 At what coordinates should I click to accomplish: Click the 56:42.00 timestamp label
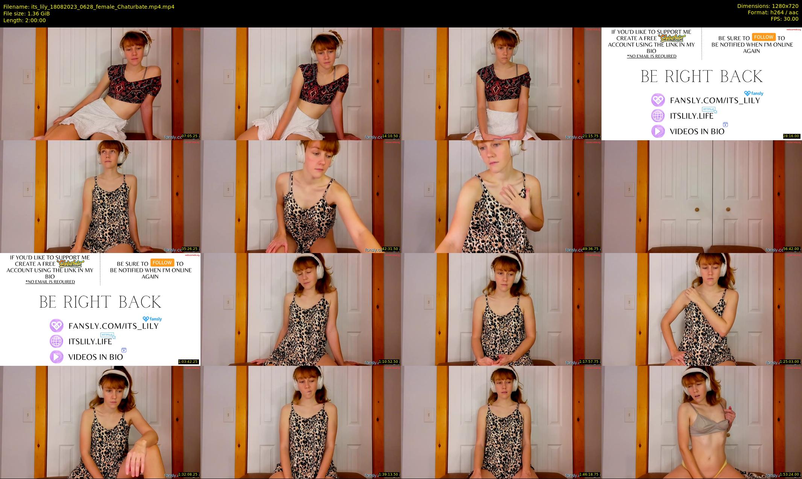(791, 249)
